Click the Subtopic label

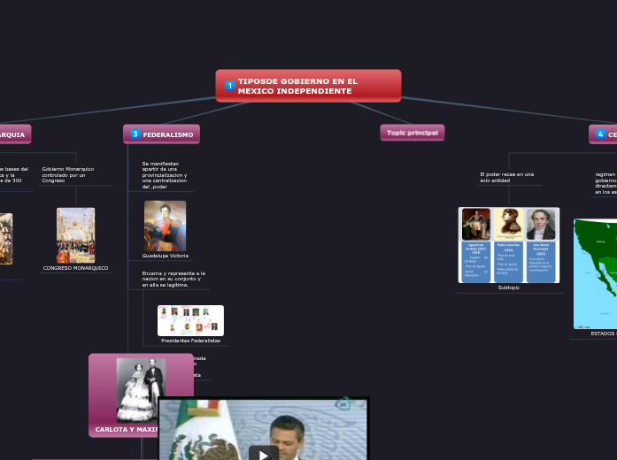(508, 287)
